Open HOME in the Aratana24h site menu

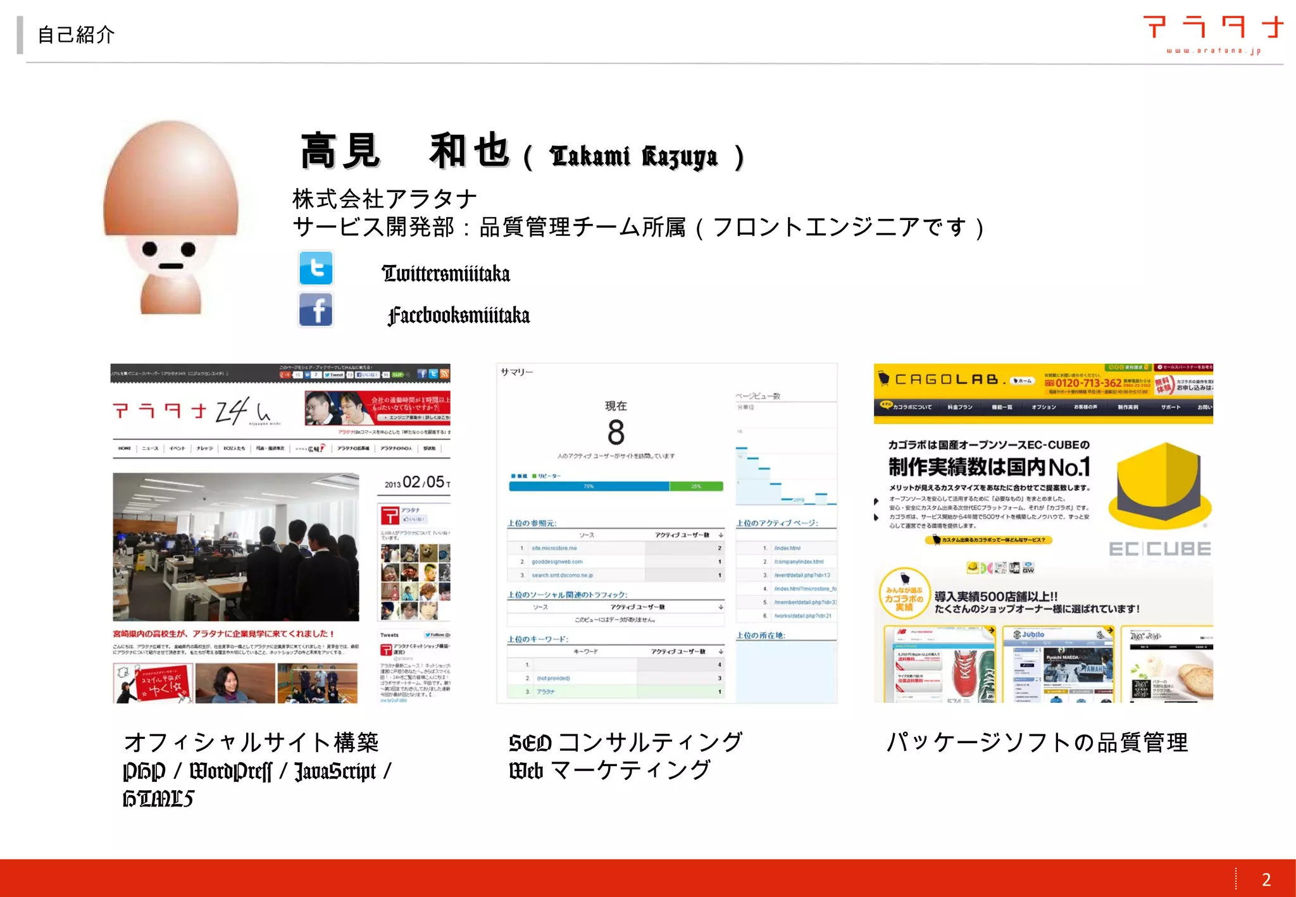[x=124, y=448]
